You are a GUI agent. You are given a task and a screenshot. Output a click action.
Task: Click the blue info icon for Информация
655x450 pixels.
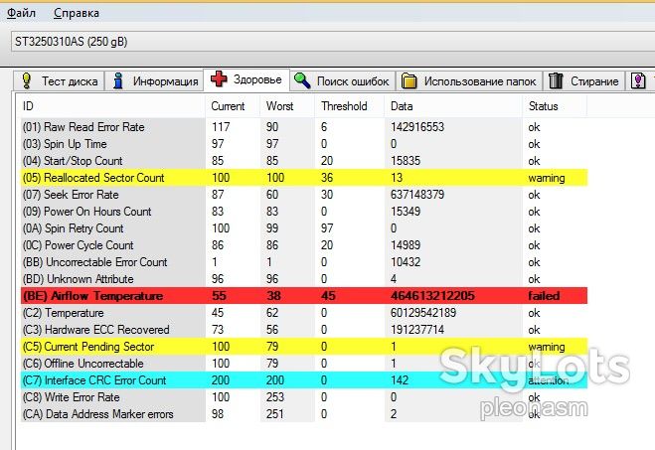[x=118, y=80]
